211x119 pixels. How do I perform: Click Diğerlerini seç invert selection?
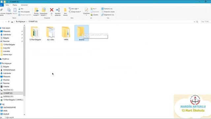click(x=108, y=15)
